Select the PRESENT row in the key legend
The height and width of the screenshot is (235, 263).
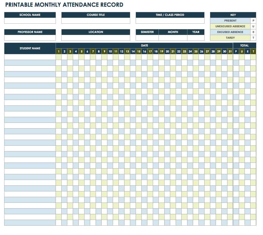pos(230,20)
